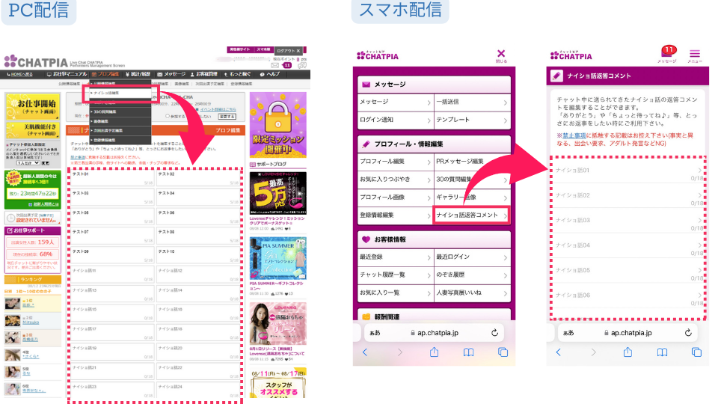718x404 pixels.
Task: Open the hamburger menu icon in the right phone
Action: point(695,55)
